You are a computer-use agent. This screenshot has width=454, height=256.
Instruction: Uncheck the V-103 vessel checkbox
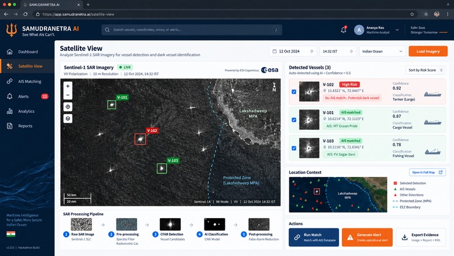294,148
